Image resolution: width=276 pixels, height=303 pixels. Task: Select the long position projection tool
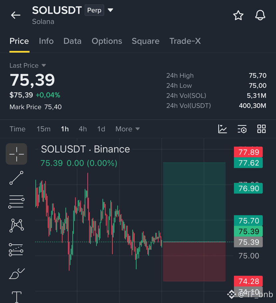click(16, 250)
